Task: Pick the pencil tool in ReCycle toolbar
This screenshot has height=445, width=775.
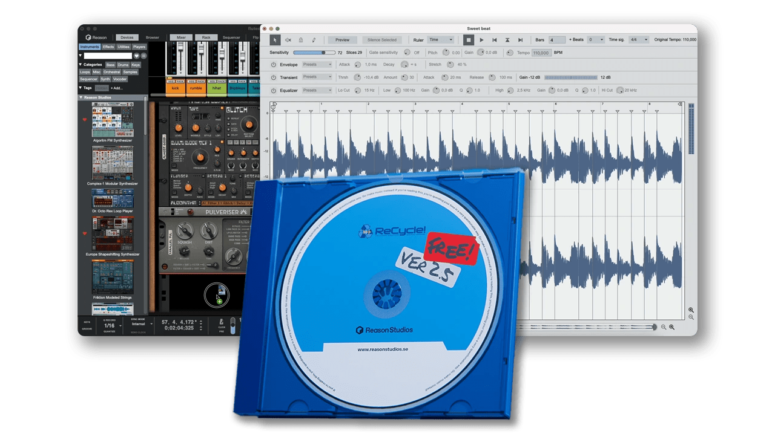Action: [314, 40]
